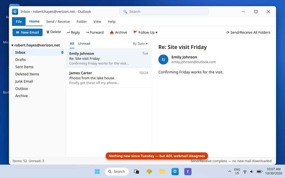
Task: Open Teams from the taskbar
Action: click(188, 171)
